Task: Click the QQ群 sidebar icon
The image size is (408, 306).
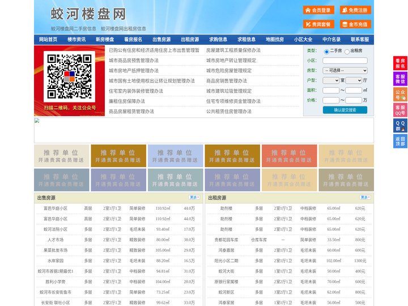Action: click(400, 126)
